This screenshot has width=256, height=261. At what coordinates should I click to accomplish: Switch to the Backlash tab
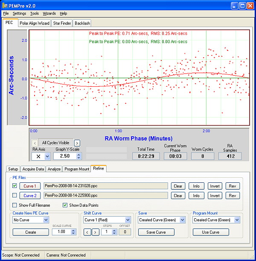click(82, 23)
